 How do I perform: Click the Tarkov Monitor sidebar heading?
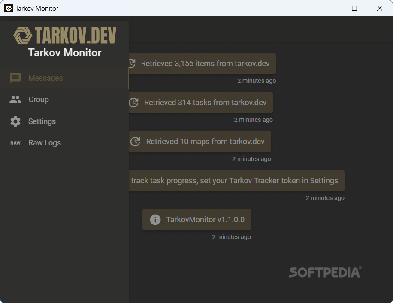pyautogui.click(x=65, y=53)
